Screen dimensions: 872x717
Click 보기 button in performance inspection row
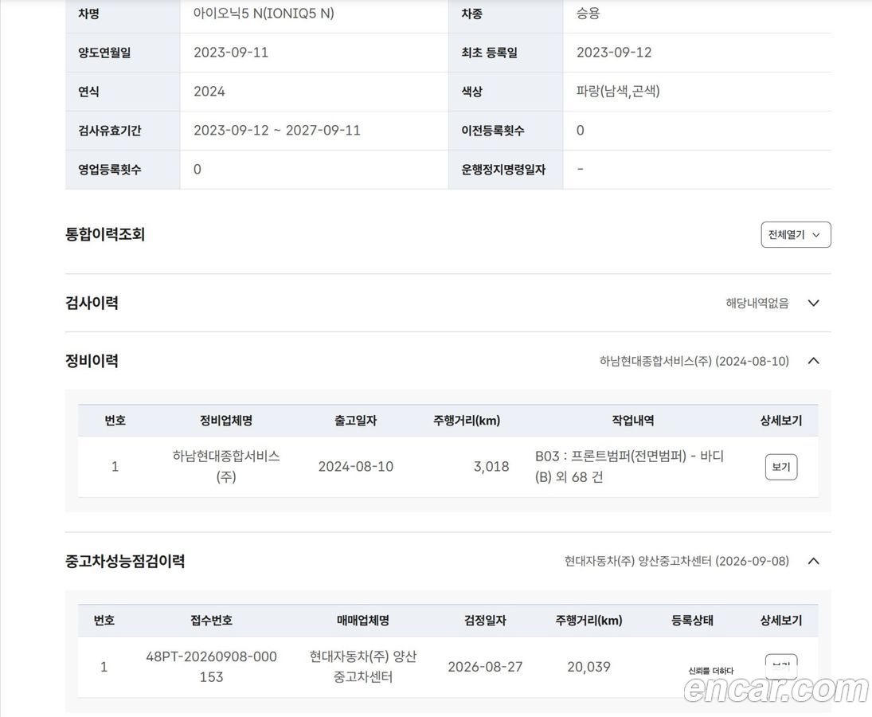pyautogui.click(x=780, y=664)
